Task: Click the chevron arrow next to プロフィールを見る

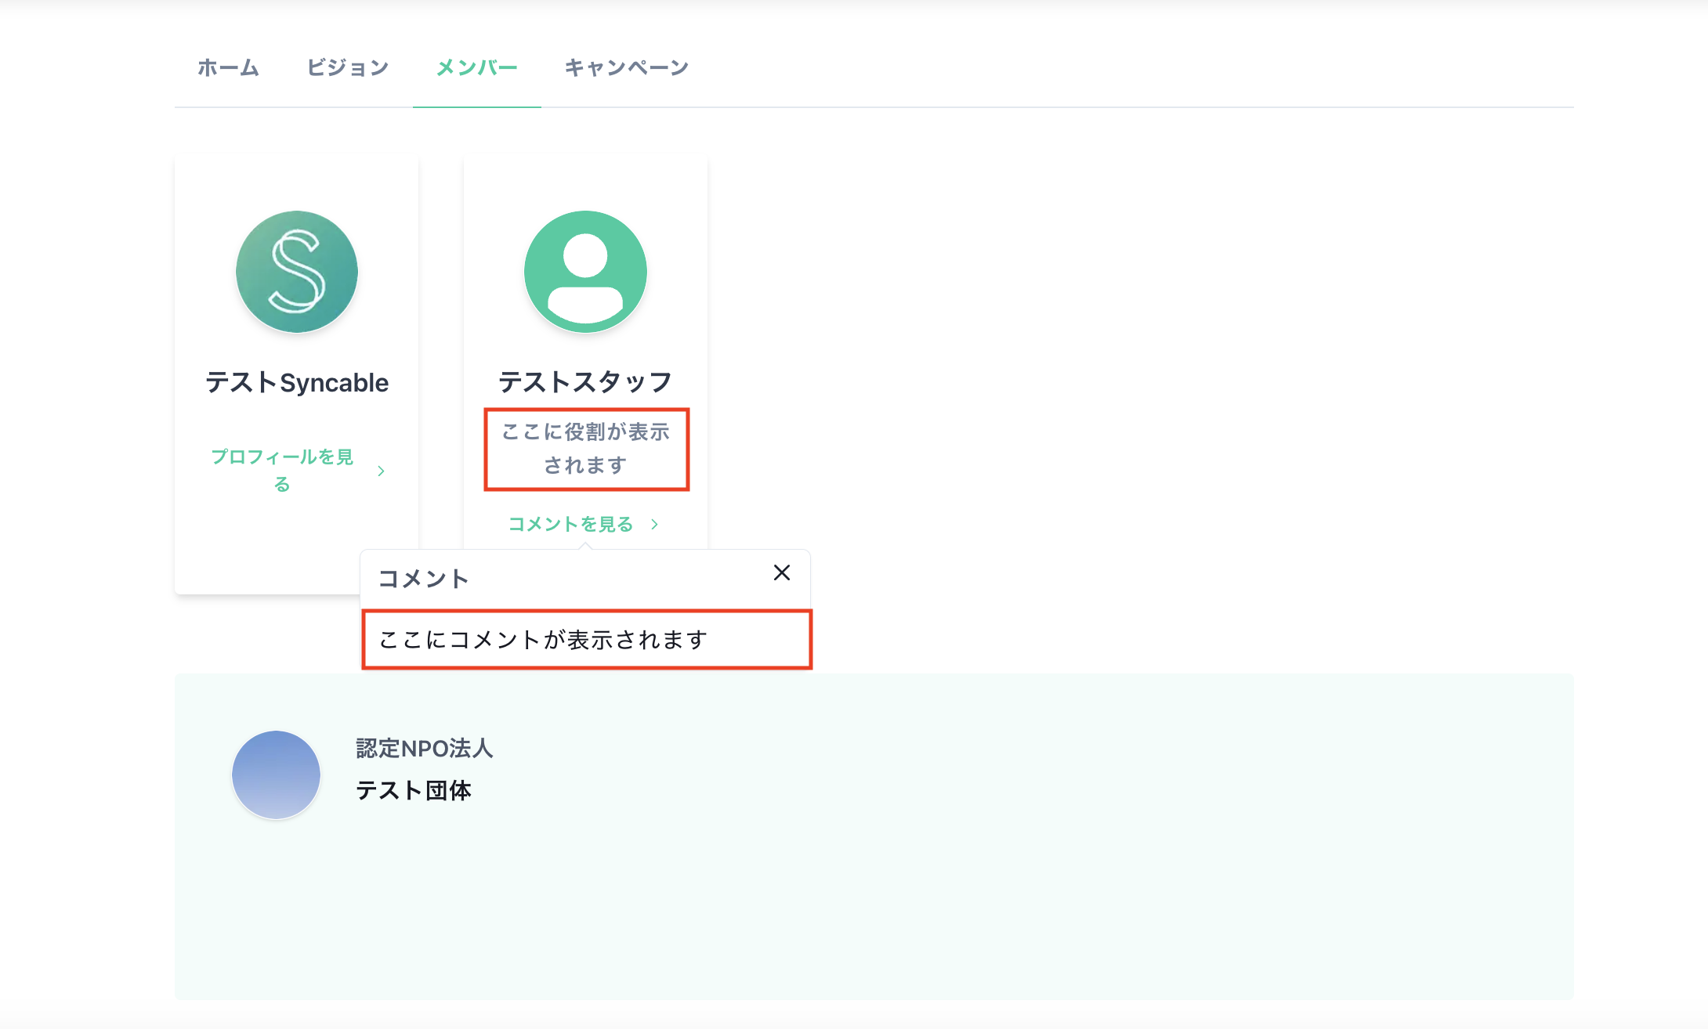Action: coord(382,471)
